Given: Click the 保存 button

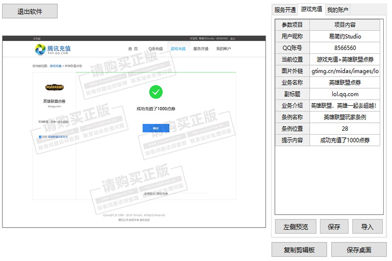Looking at the screenshot, I should click(x=334, y=227).
